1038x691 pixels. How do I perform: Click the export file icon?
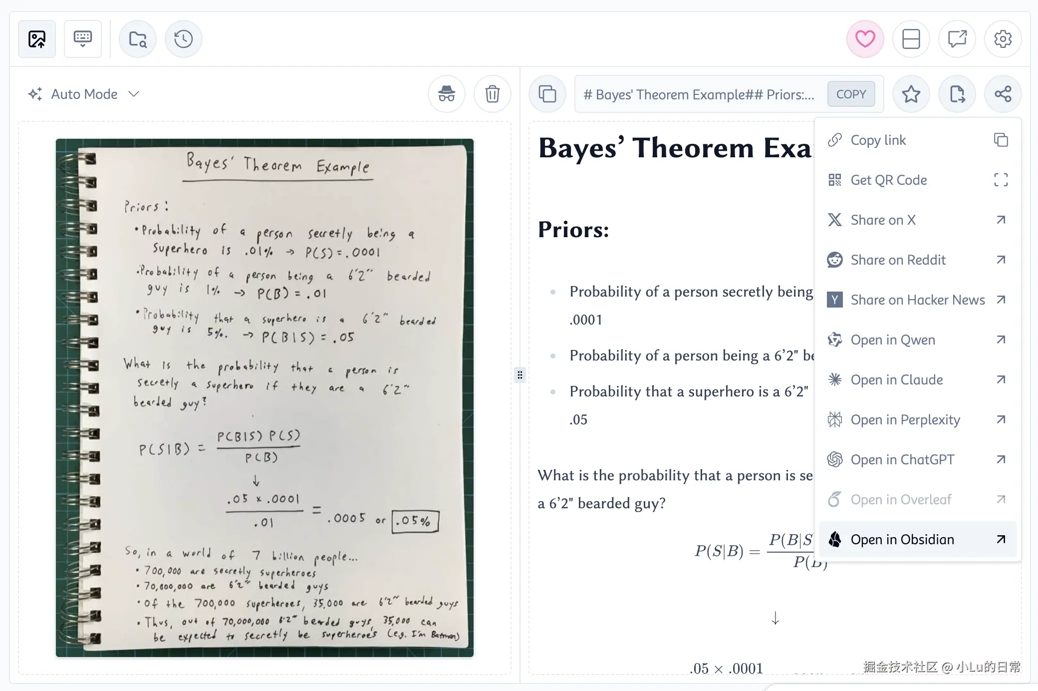tap(957, 94)
